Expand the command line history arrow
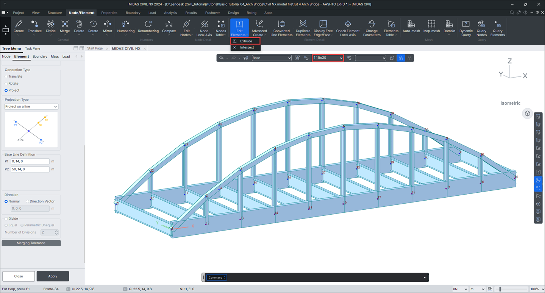Screen dimensions: 545x293 pyautogui.click(x=425, y=277)
